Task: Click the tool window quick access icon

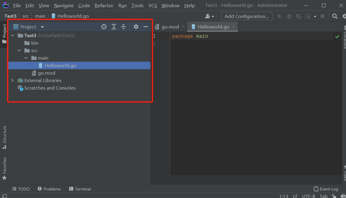Action: click(x=5, y=196)
